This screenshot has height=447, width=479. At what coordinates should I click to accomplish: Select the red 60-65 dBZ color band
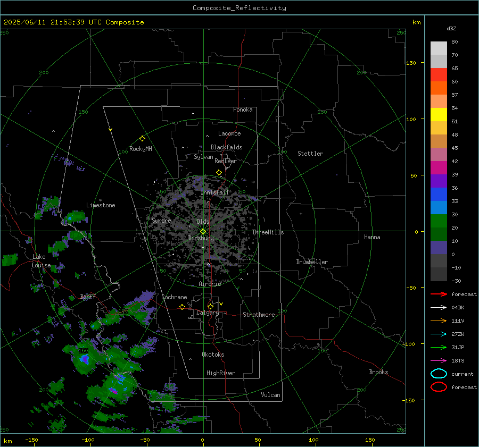(439, 75)
